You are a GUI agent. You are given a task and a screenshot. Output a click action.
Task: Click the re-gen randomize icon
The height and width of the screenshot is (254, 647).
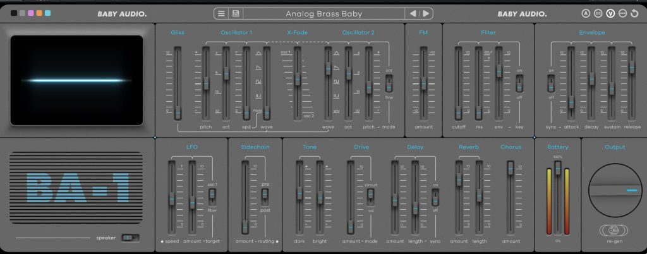(610, 231)
